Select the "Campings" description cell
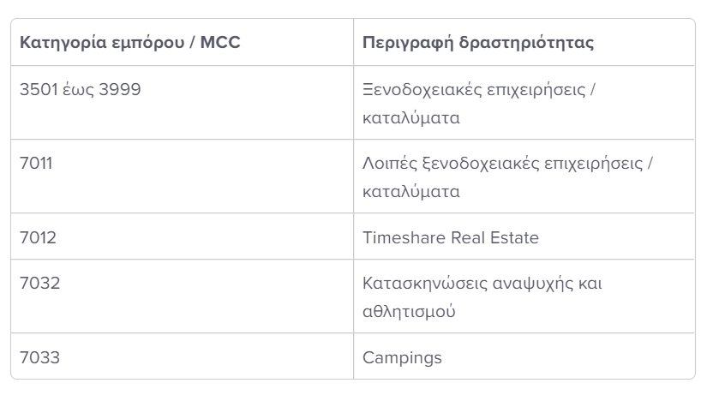701x401 pixels. point(402,357)
